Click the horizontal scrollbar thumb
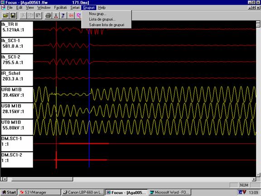Image resolution: width=261 pixels, height=196 pixels. coord(42,179)
